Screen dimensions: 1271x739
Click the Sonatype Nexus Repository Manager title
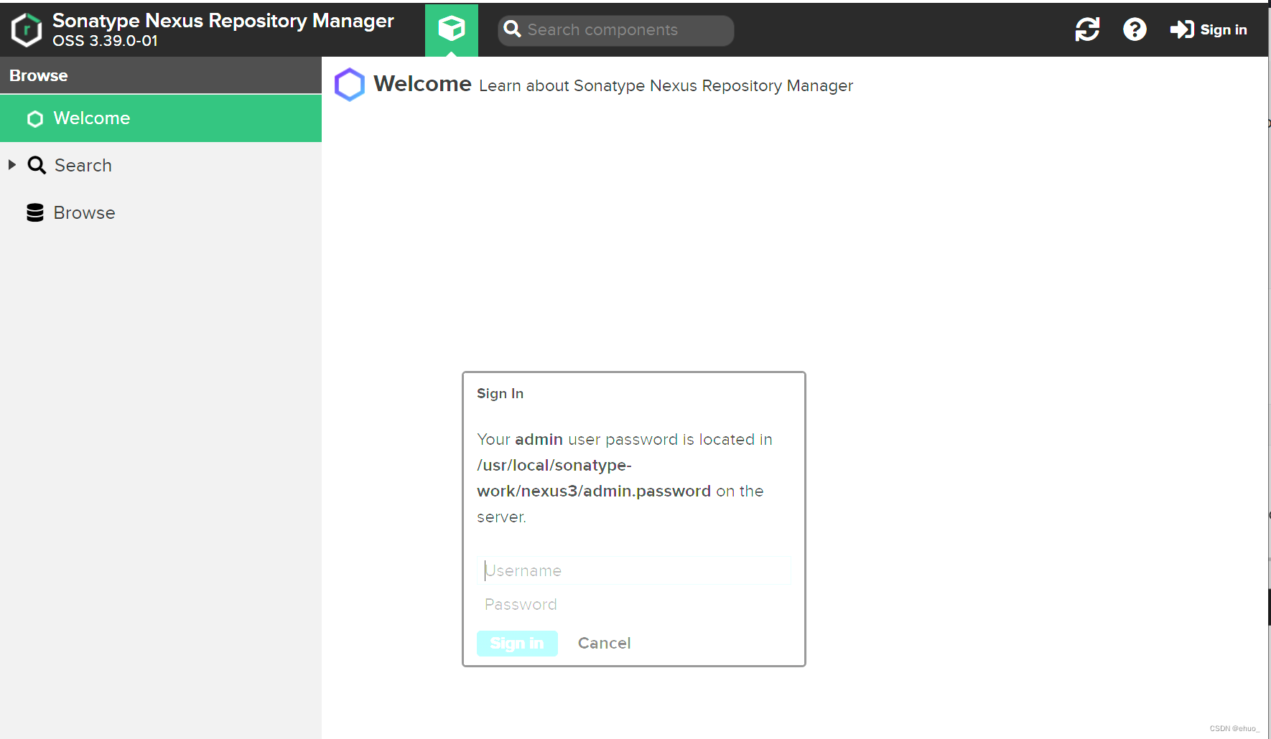223,21
